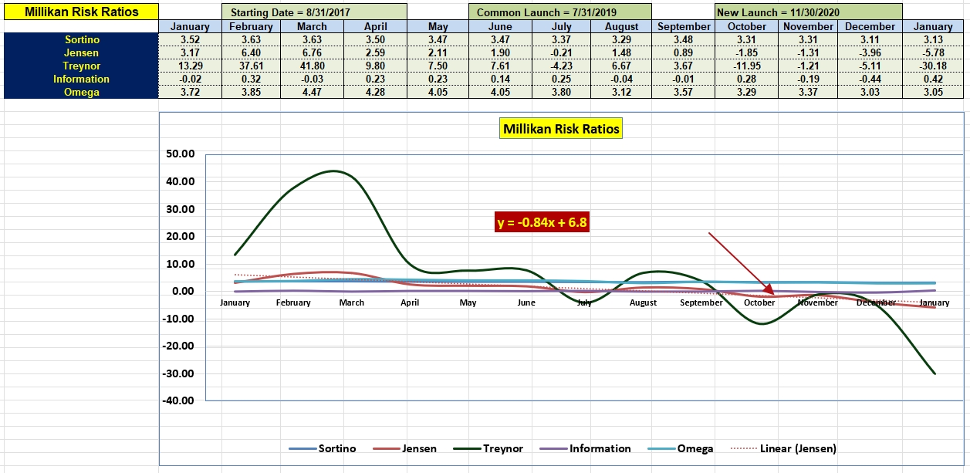Click the June column header in table
Viewport: 970px width, 473px height.
(x=499, y=26)
